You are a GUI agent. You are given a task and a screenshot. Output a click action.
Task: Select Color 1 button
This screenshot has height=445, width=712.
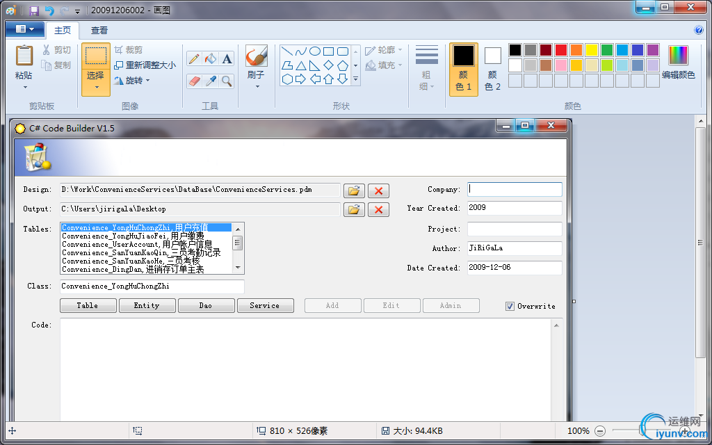(464, 69)
